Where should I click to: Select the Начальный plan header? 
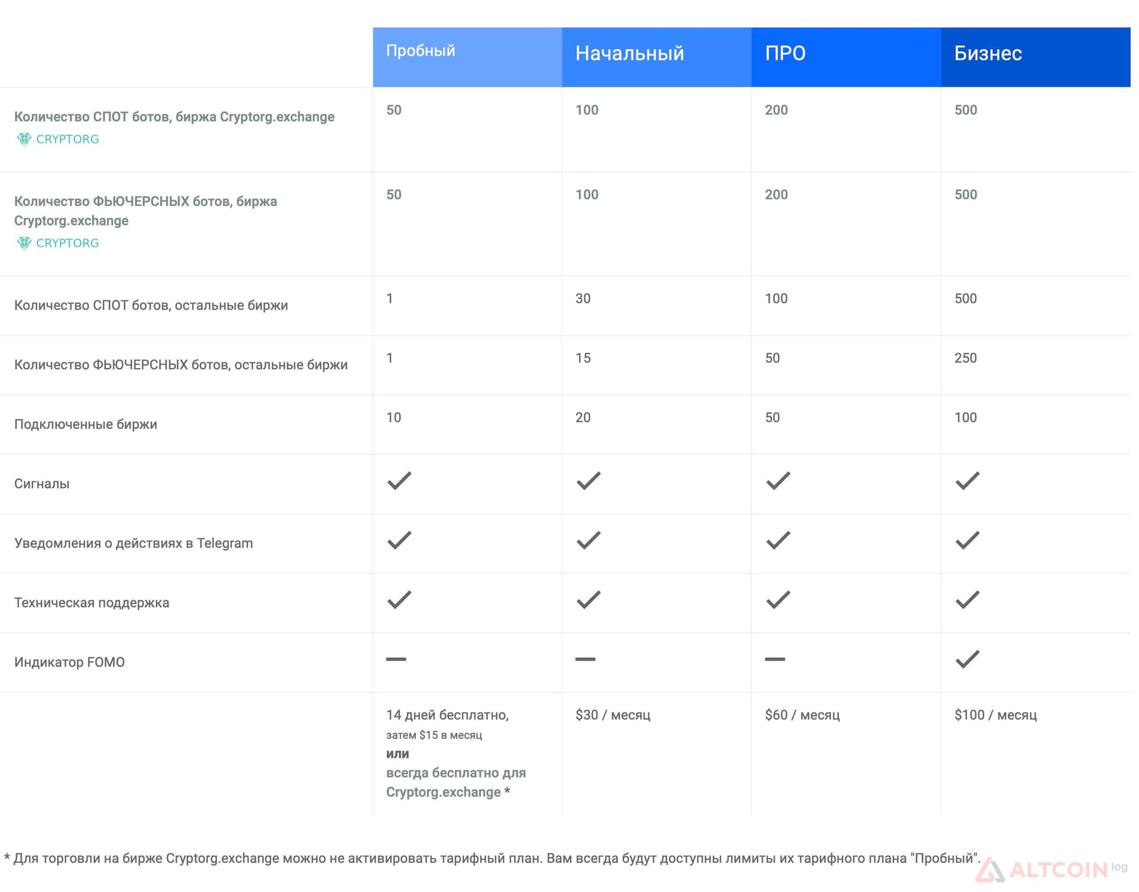pos(657,57)
